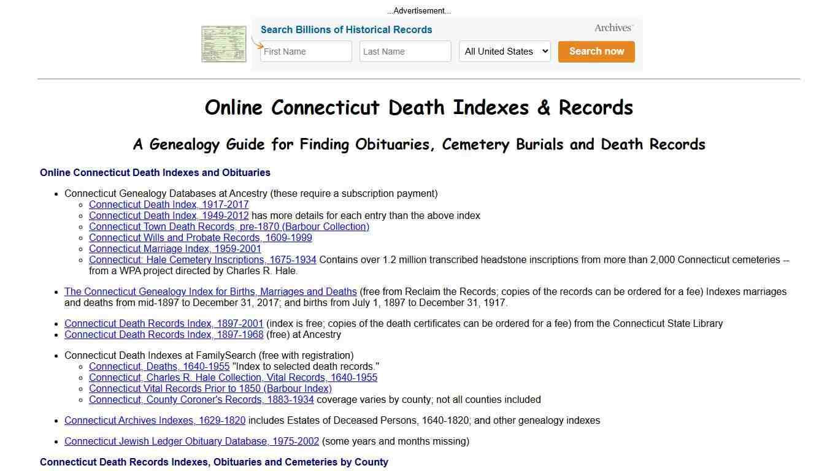This screenshot has height=471, width=838.
Task: Open Connecticut County Coroner's Records, 1883-1934
Action: coord(201,399)
